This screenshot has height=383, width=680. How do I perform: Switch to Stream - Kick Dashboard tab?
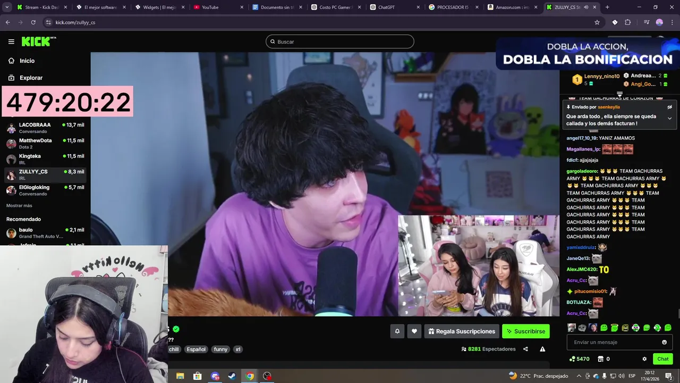(x=42, y=7)
